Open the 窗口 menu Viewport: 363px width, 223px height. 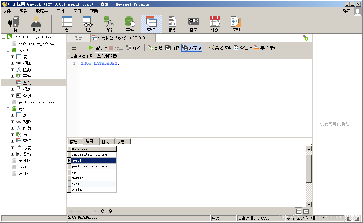77,11
